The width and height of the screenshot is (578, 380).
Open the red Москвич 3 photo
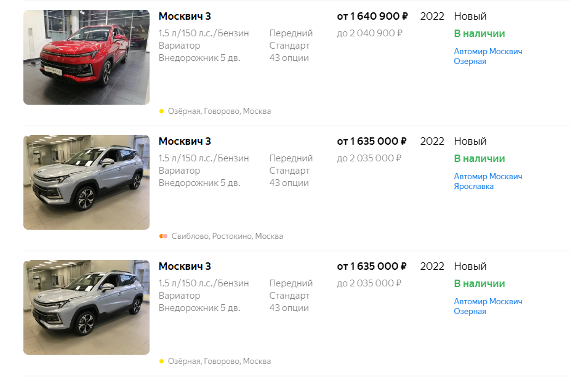(x=86, y=57)
